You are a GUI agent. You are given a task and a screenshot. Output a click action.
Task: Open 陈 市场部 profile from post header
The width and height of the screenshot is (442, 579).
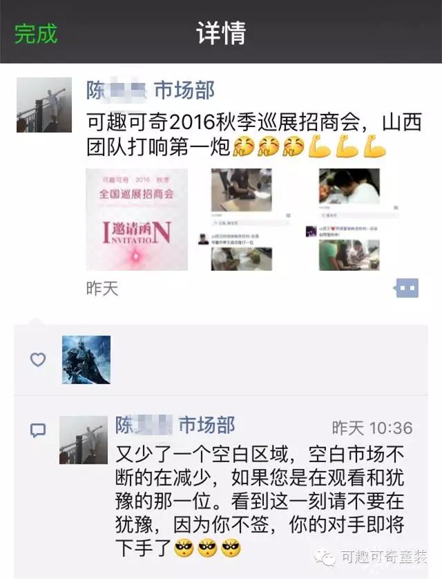151,91
